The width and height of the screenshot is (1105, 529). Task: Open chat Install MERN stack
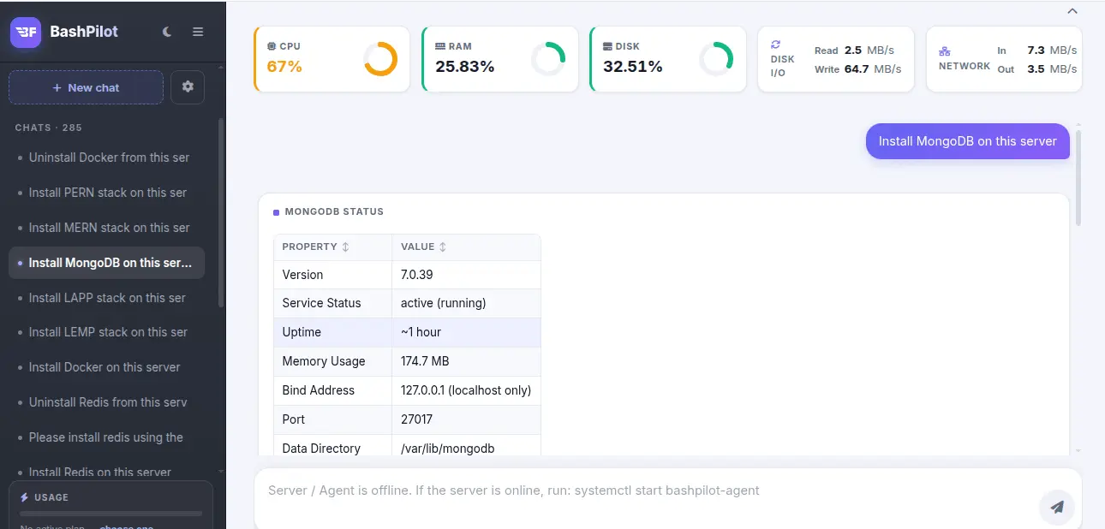click(106, 228)
